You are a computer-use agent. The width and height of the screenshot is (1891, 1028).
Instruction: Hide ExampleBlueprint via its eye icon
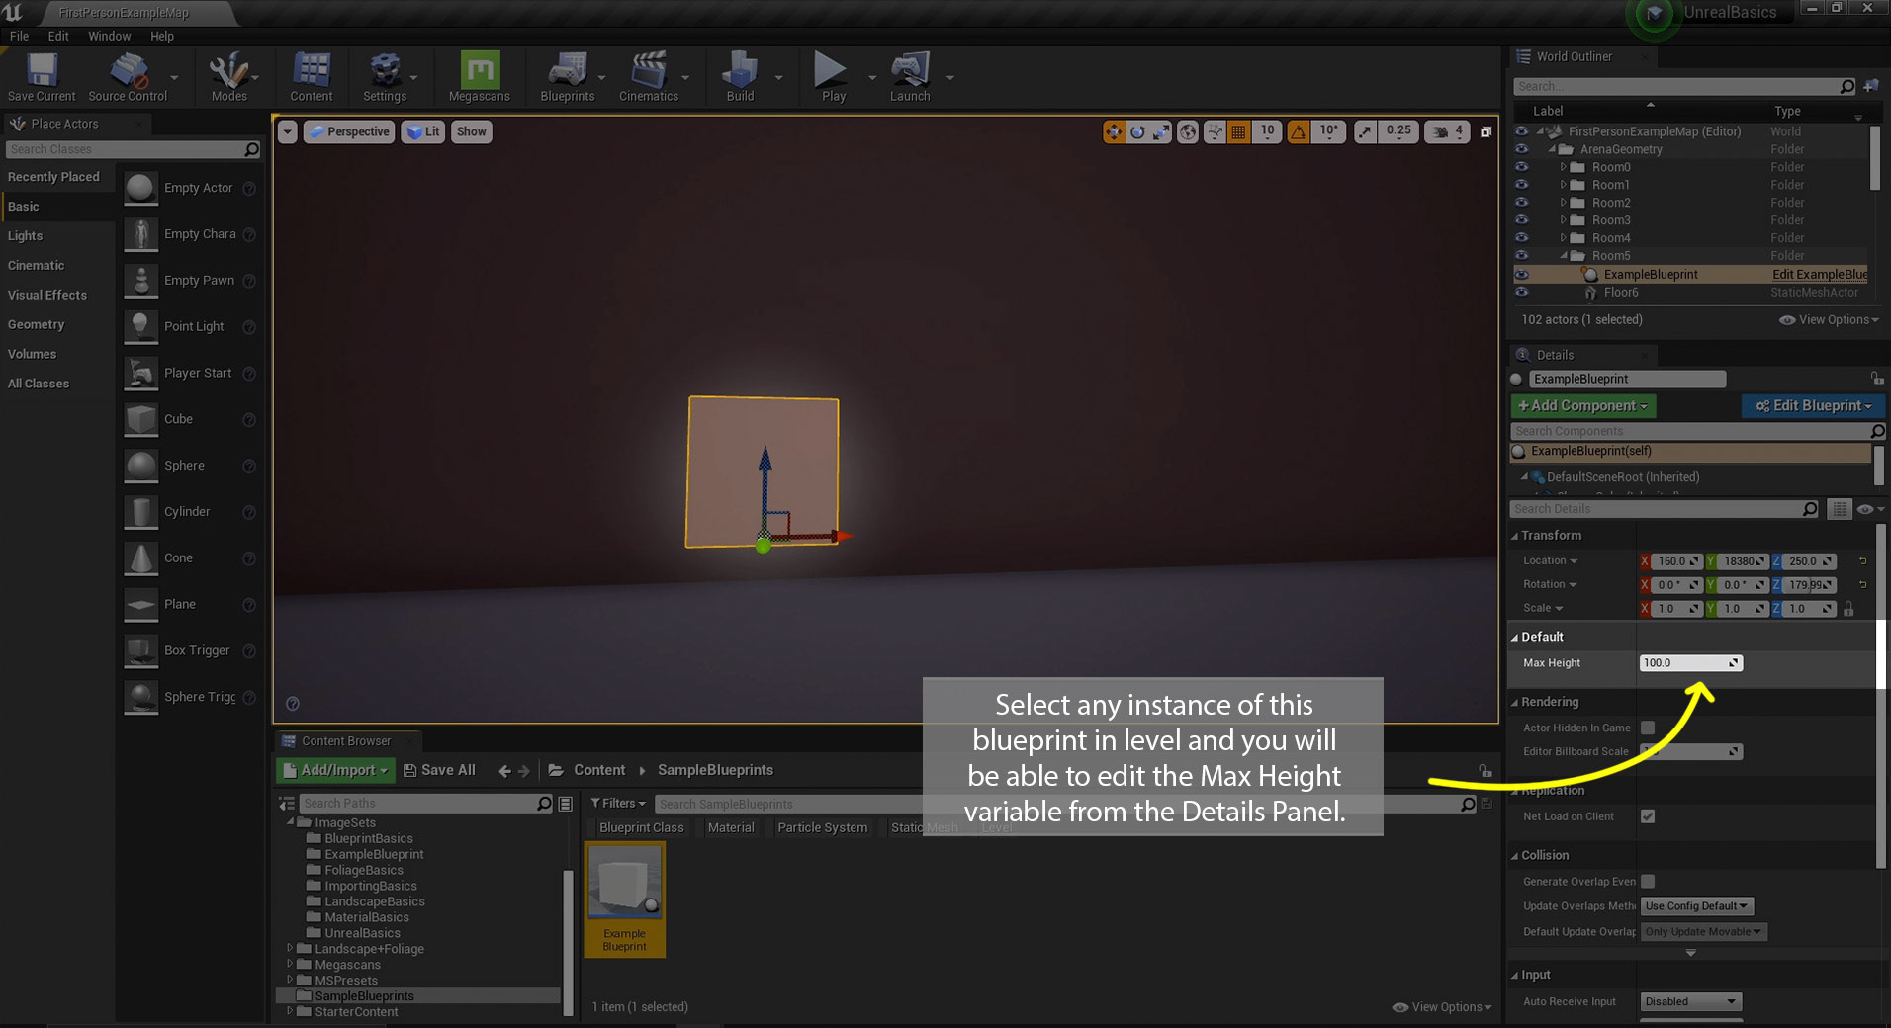click(1522, 275)
